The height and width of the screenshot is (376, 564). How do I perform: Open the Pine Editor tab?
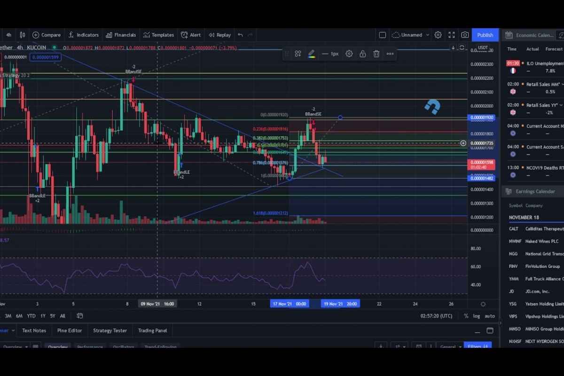[70, 330]
